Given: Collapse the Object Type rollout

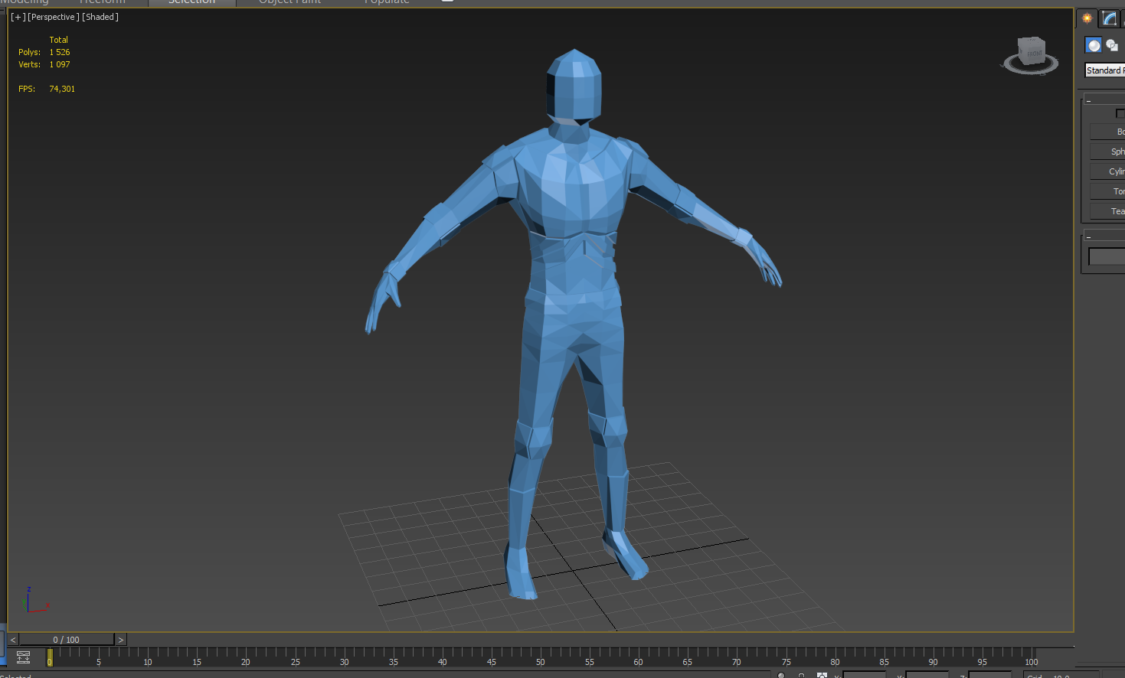Looking at the screenshot, I should [x=1104, y=100].
